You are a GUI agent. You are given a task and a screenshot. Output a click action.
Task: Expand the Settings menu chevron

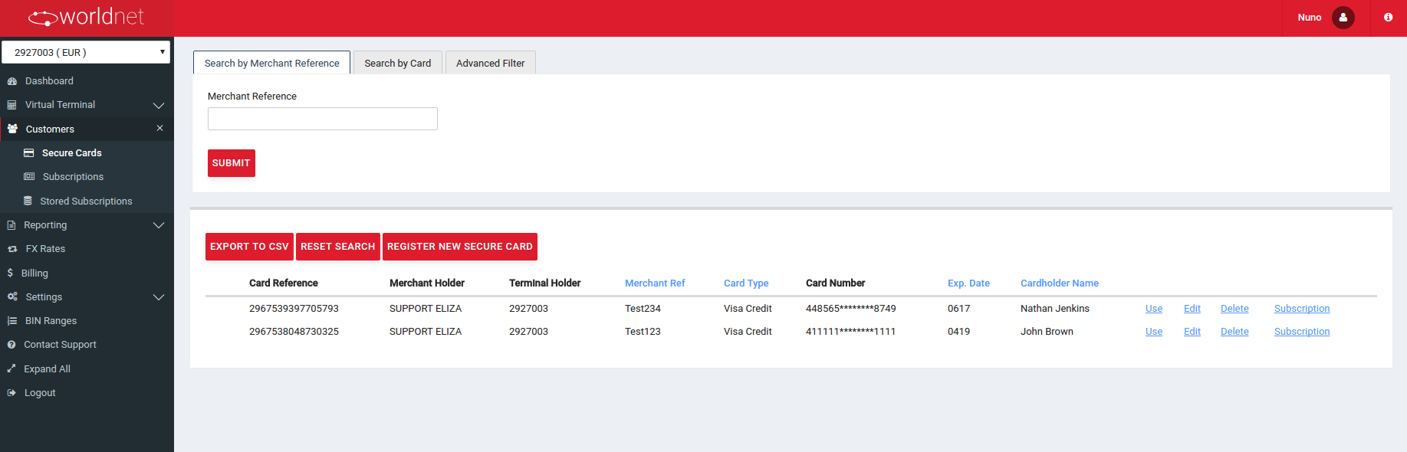pos(159,297)
